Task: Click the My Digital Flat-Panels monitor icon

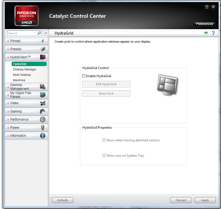Action: point(43,95)
